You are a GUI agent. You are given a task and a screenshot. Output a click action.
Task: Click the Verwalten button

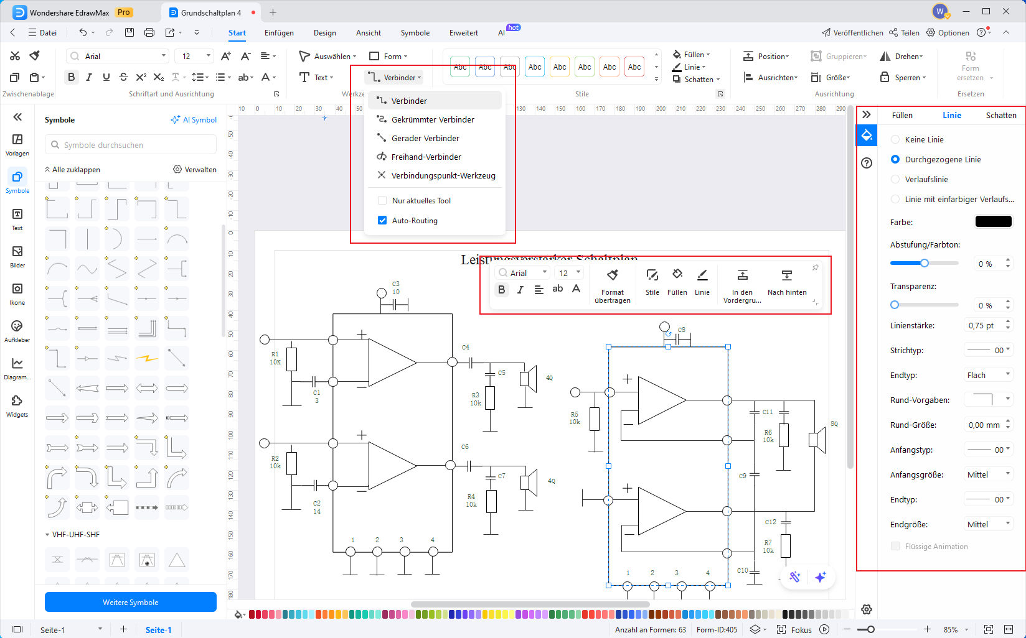[195, 169]
